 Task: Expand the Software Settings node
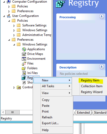[x=14, y=26]
